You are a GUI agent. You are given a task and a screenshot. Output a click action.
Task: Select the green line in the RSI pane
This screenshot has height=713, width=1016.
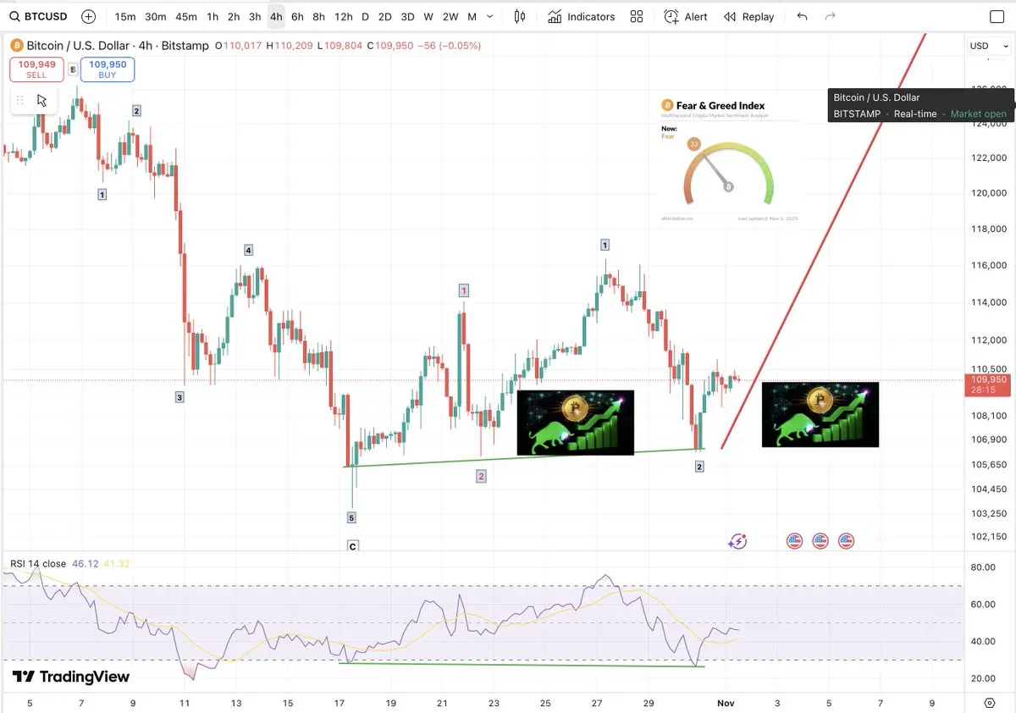coord(521,665)
